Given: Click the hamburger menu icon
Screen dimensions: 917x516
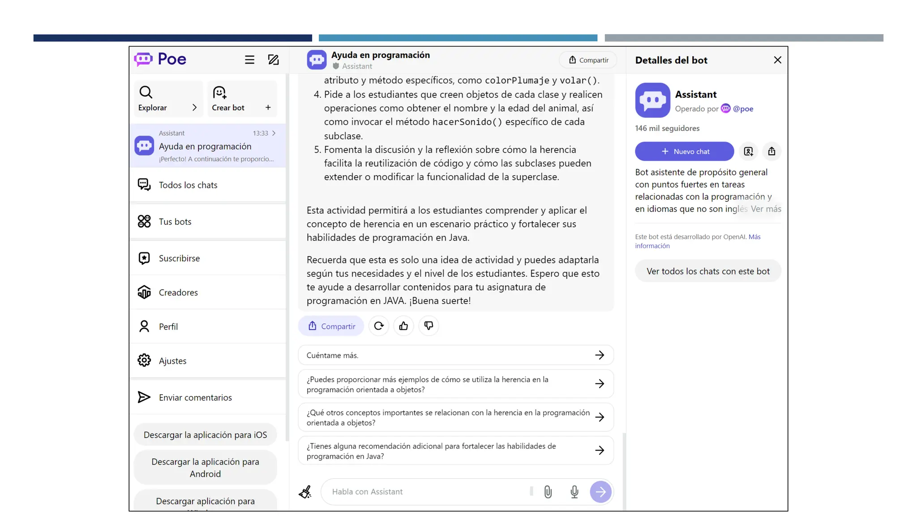Looking at the screenshot, I should pyautogui.click(x=249, y=60).
